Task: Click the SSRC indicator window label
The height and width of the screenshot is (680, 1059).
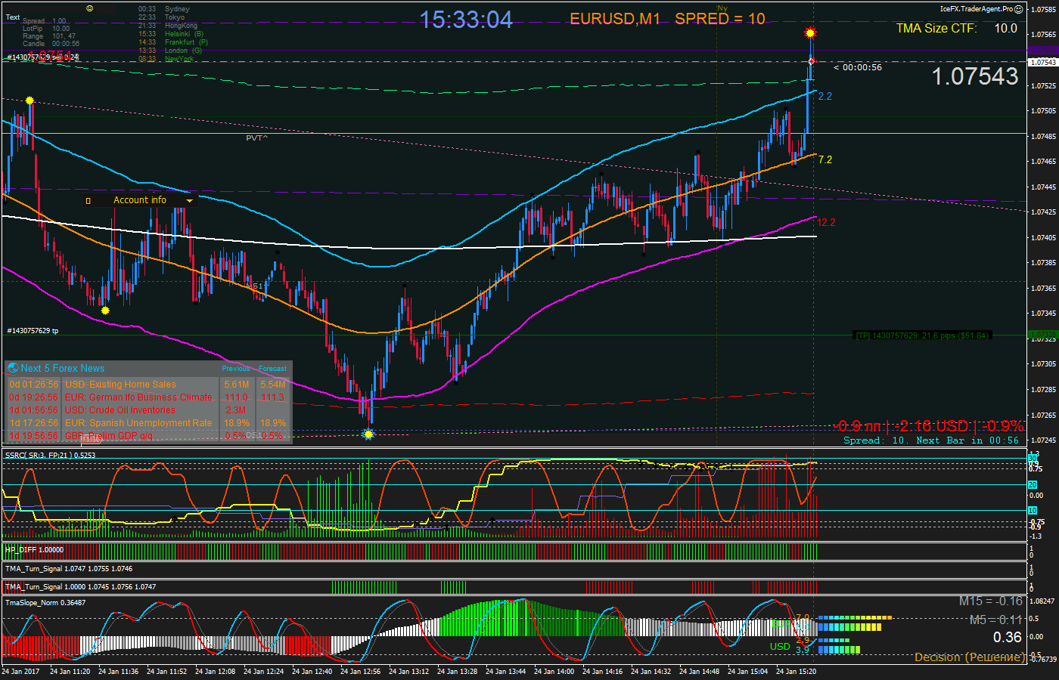Action: 50,456
